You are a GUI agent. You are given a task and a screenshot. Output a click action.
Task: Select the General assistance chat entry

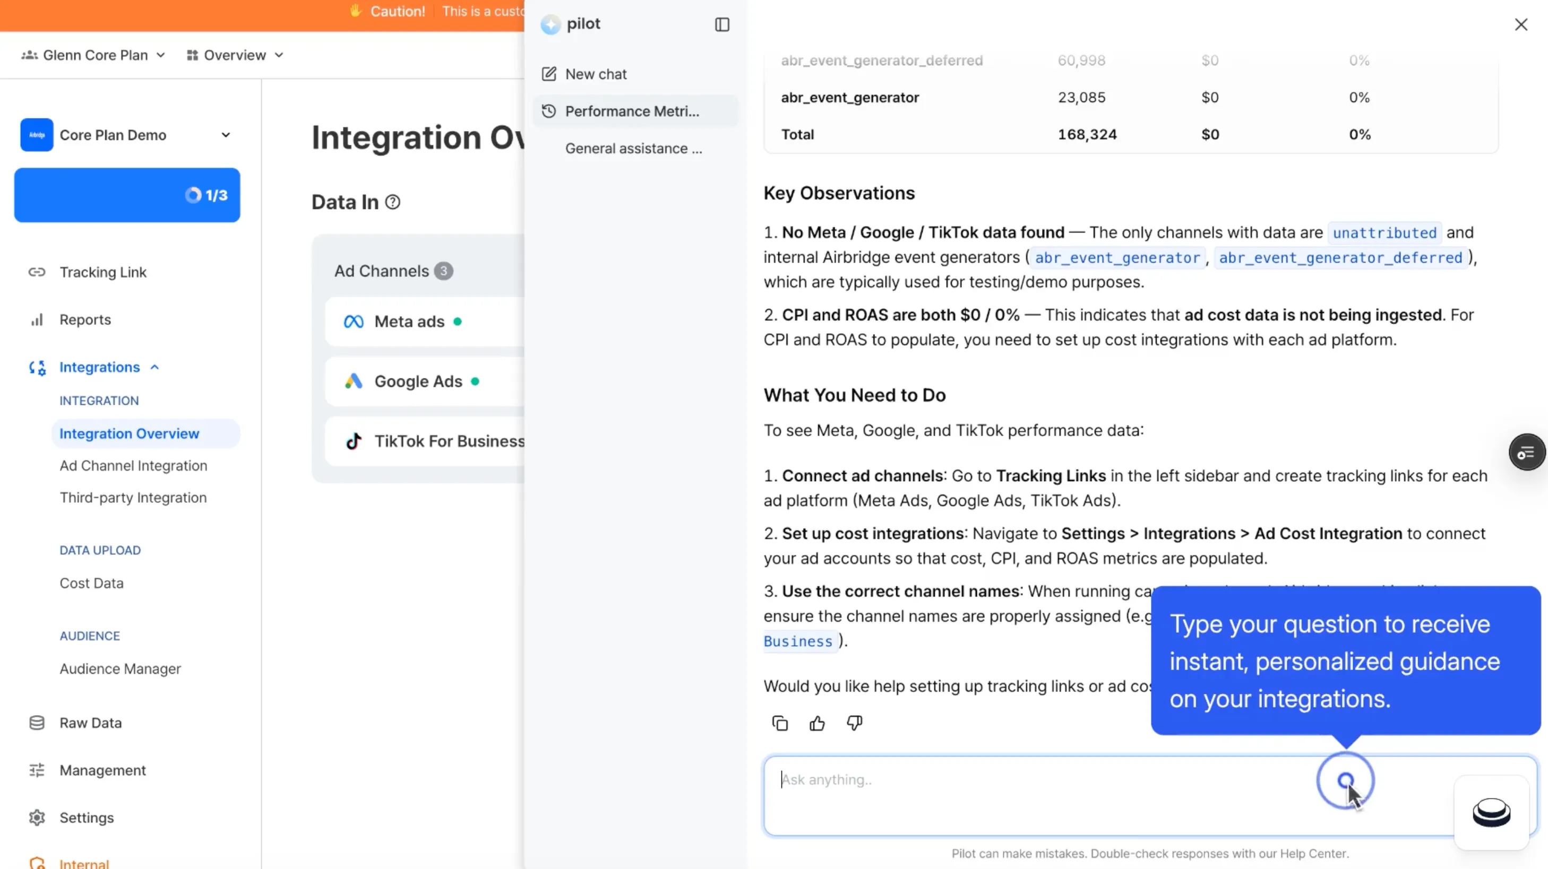pos(633,149)
